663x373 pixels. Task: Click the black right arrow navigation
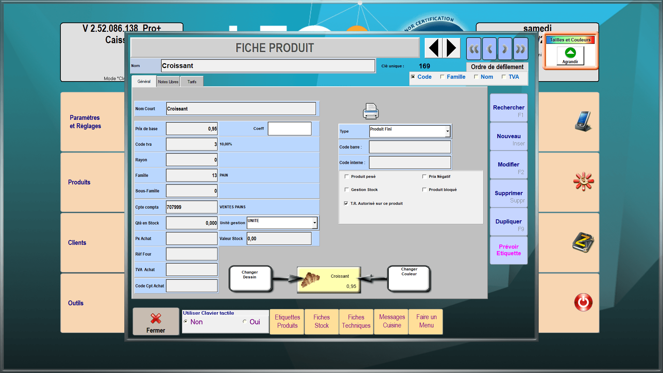point(451,48)
